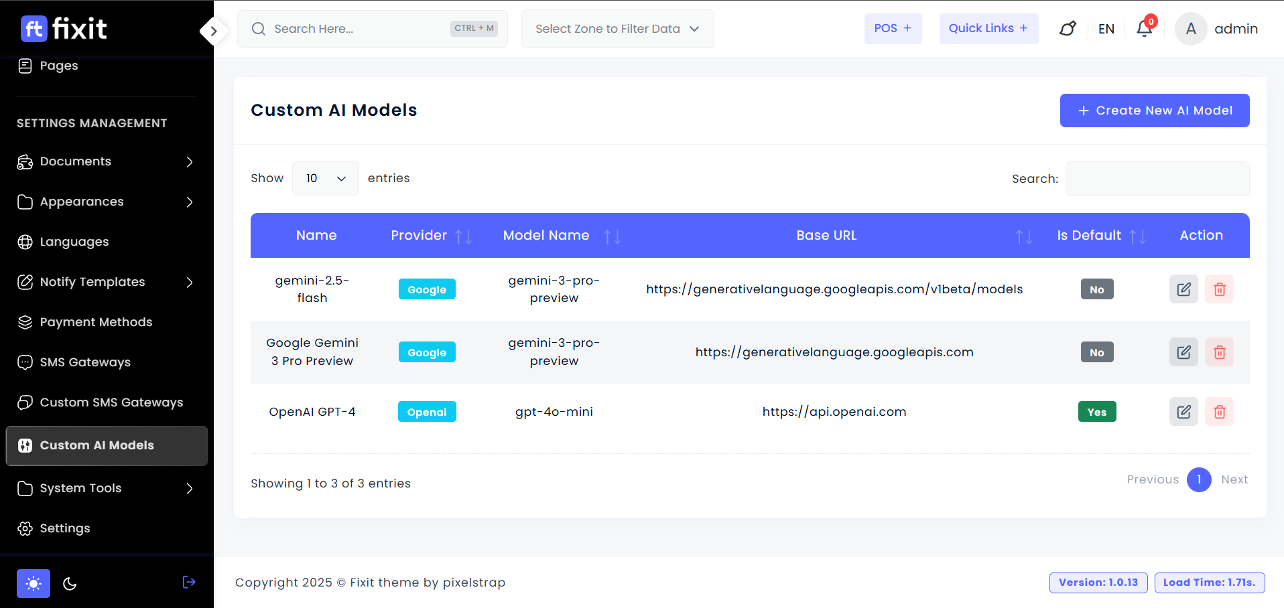This screenshot has width=1284, height=608.
Task: Open the notifications bell
Action: tap(1145, 28)
